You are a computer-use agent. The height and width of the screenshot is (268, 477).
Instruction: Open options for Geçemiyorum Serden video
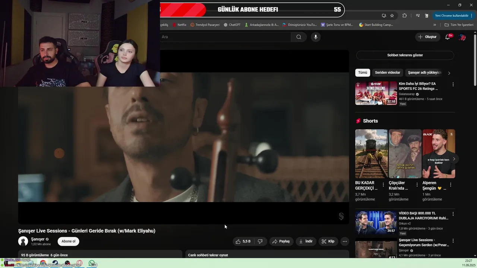453,241
